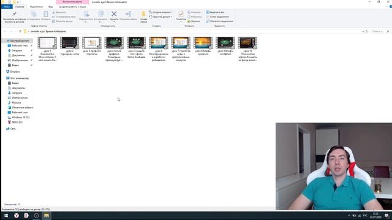
Task: Click Invert selection (Обратить выделение)
Action: coord(220,21)
